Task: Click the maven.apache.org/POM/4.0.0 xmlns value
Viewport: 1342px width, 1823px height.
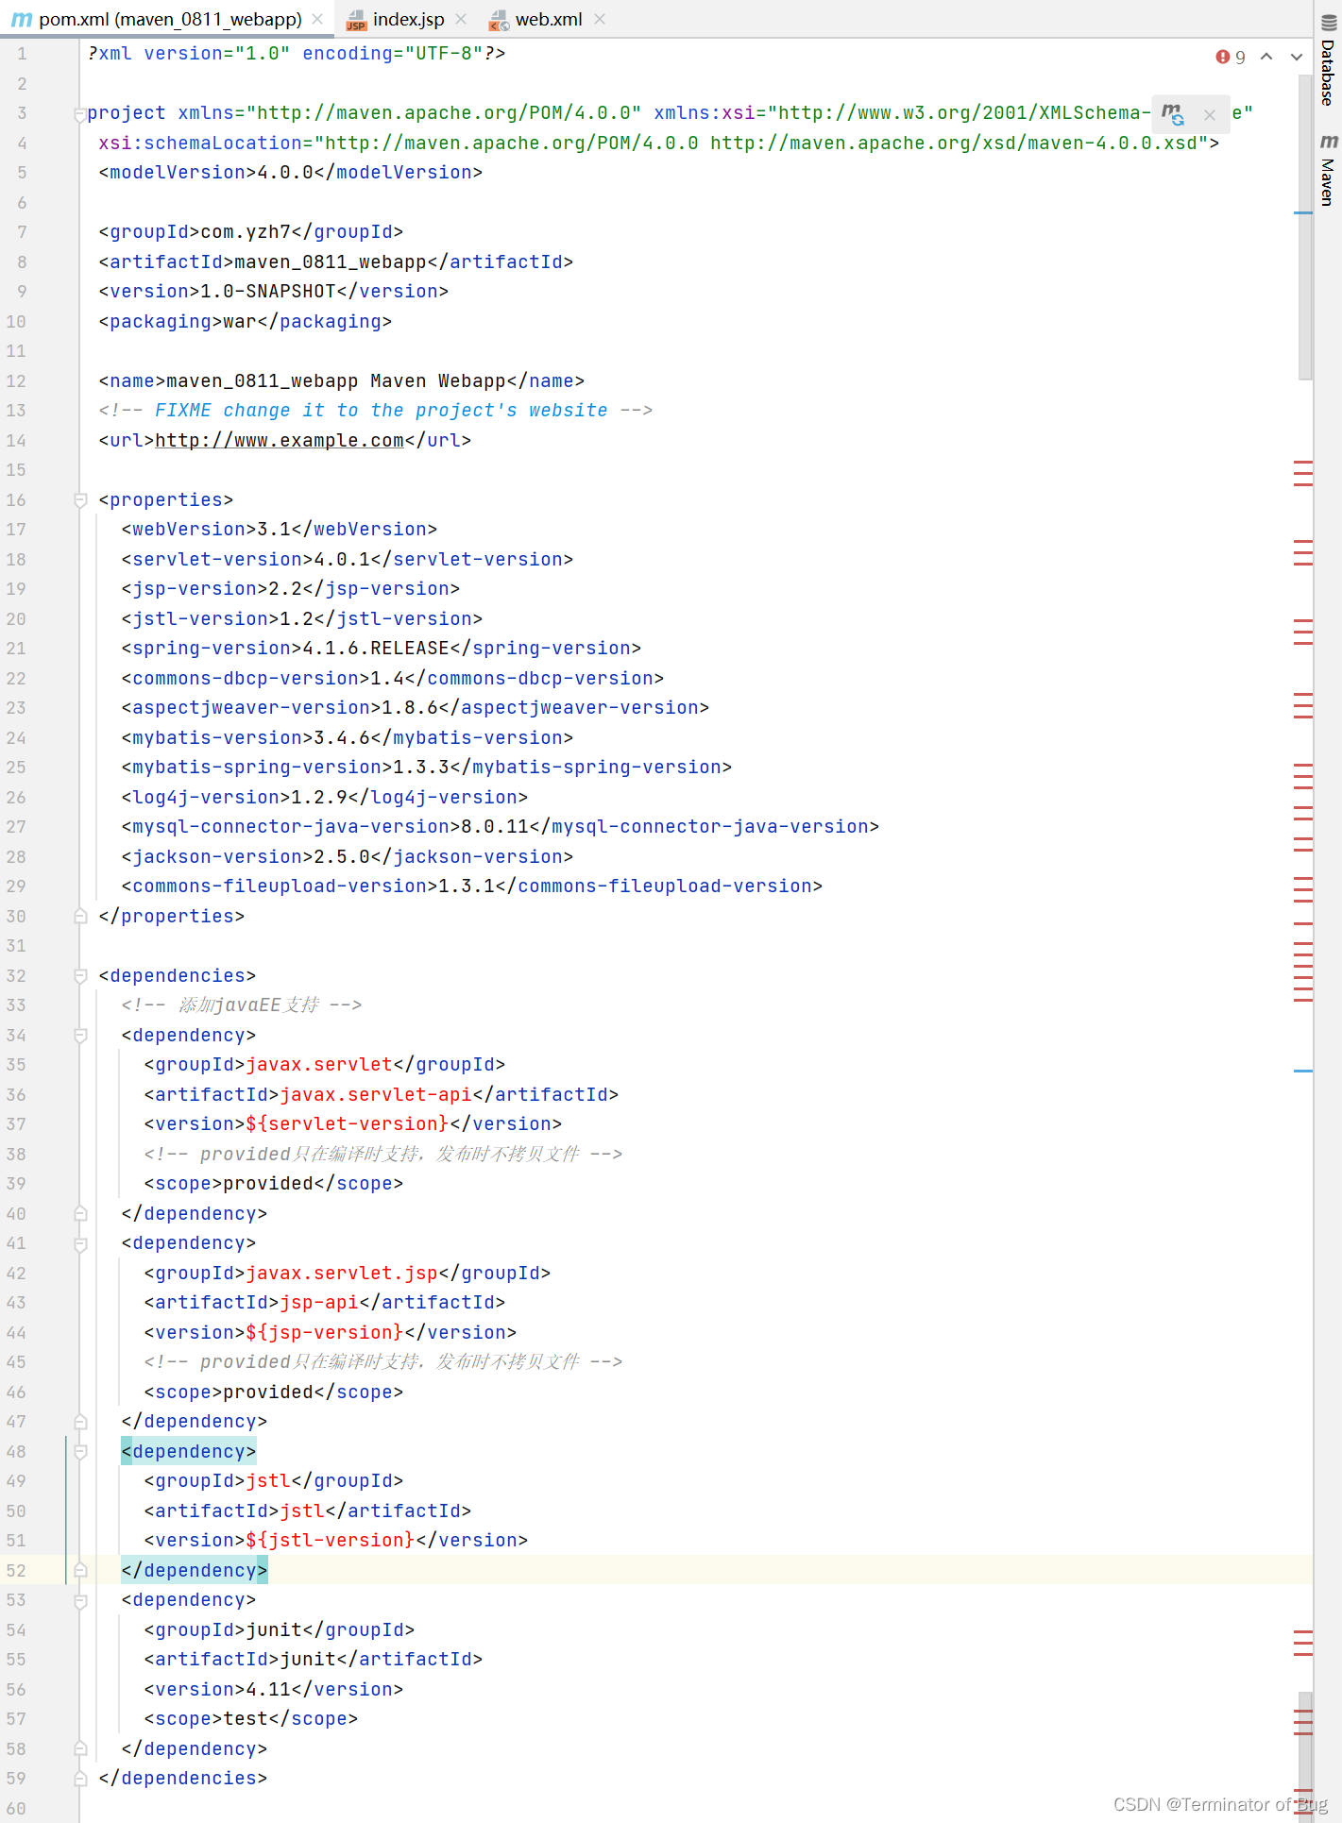Action: (x=444, y=113)
